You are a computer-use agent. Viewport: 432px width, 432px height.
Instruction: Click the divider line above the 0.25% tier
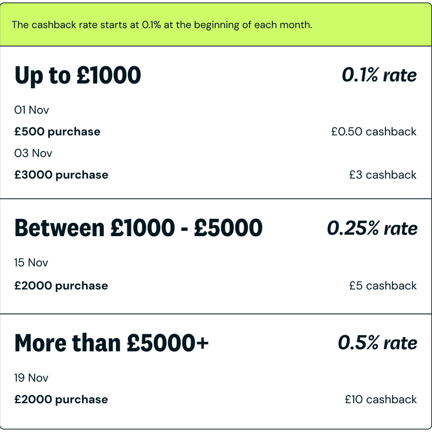pyautogui.click(x=216, y=199)
